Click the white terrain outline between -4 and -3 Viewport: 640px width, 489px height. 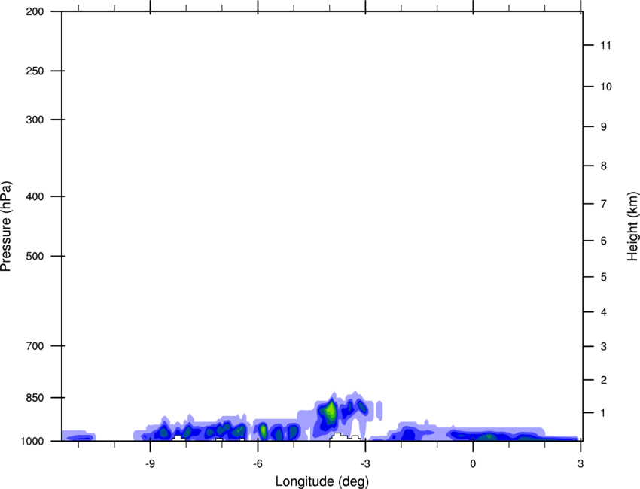(x=345, y=437)
